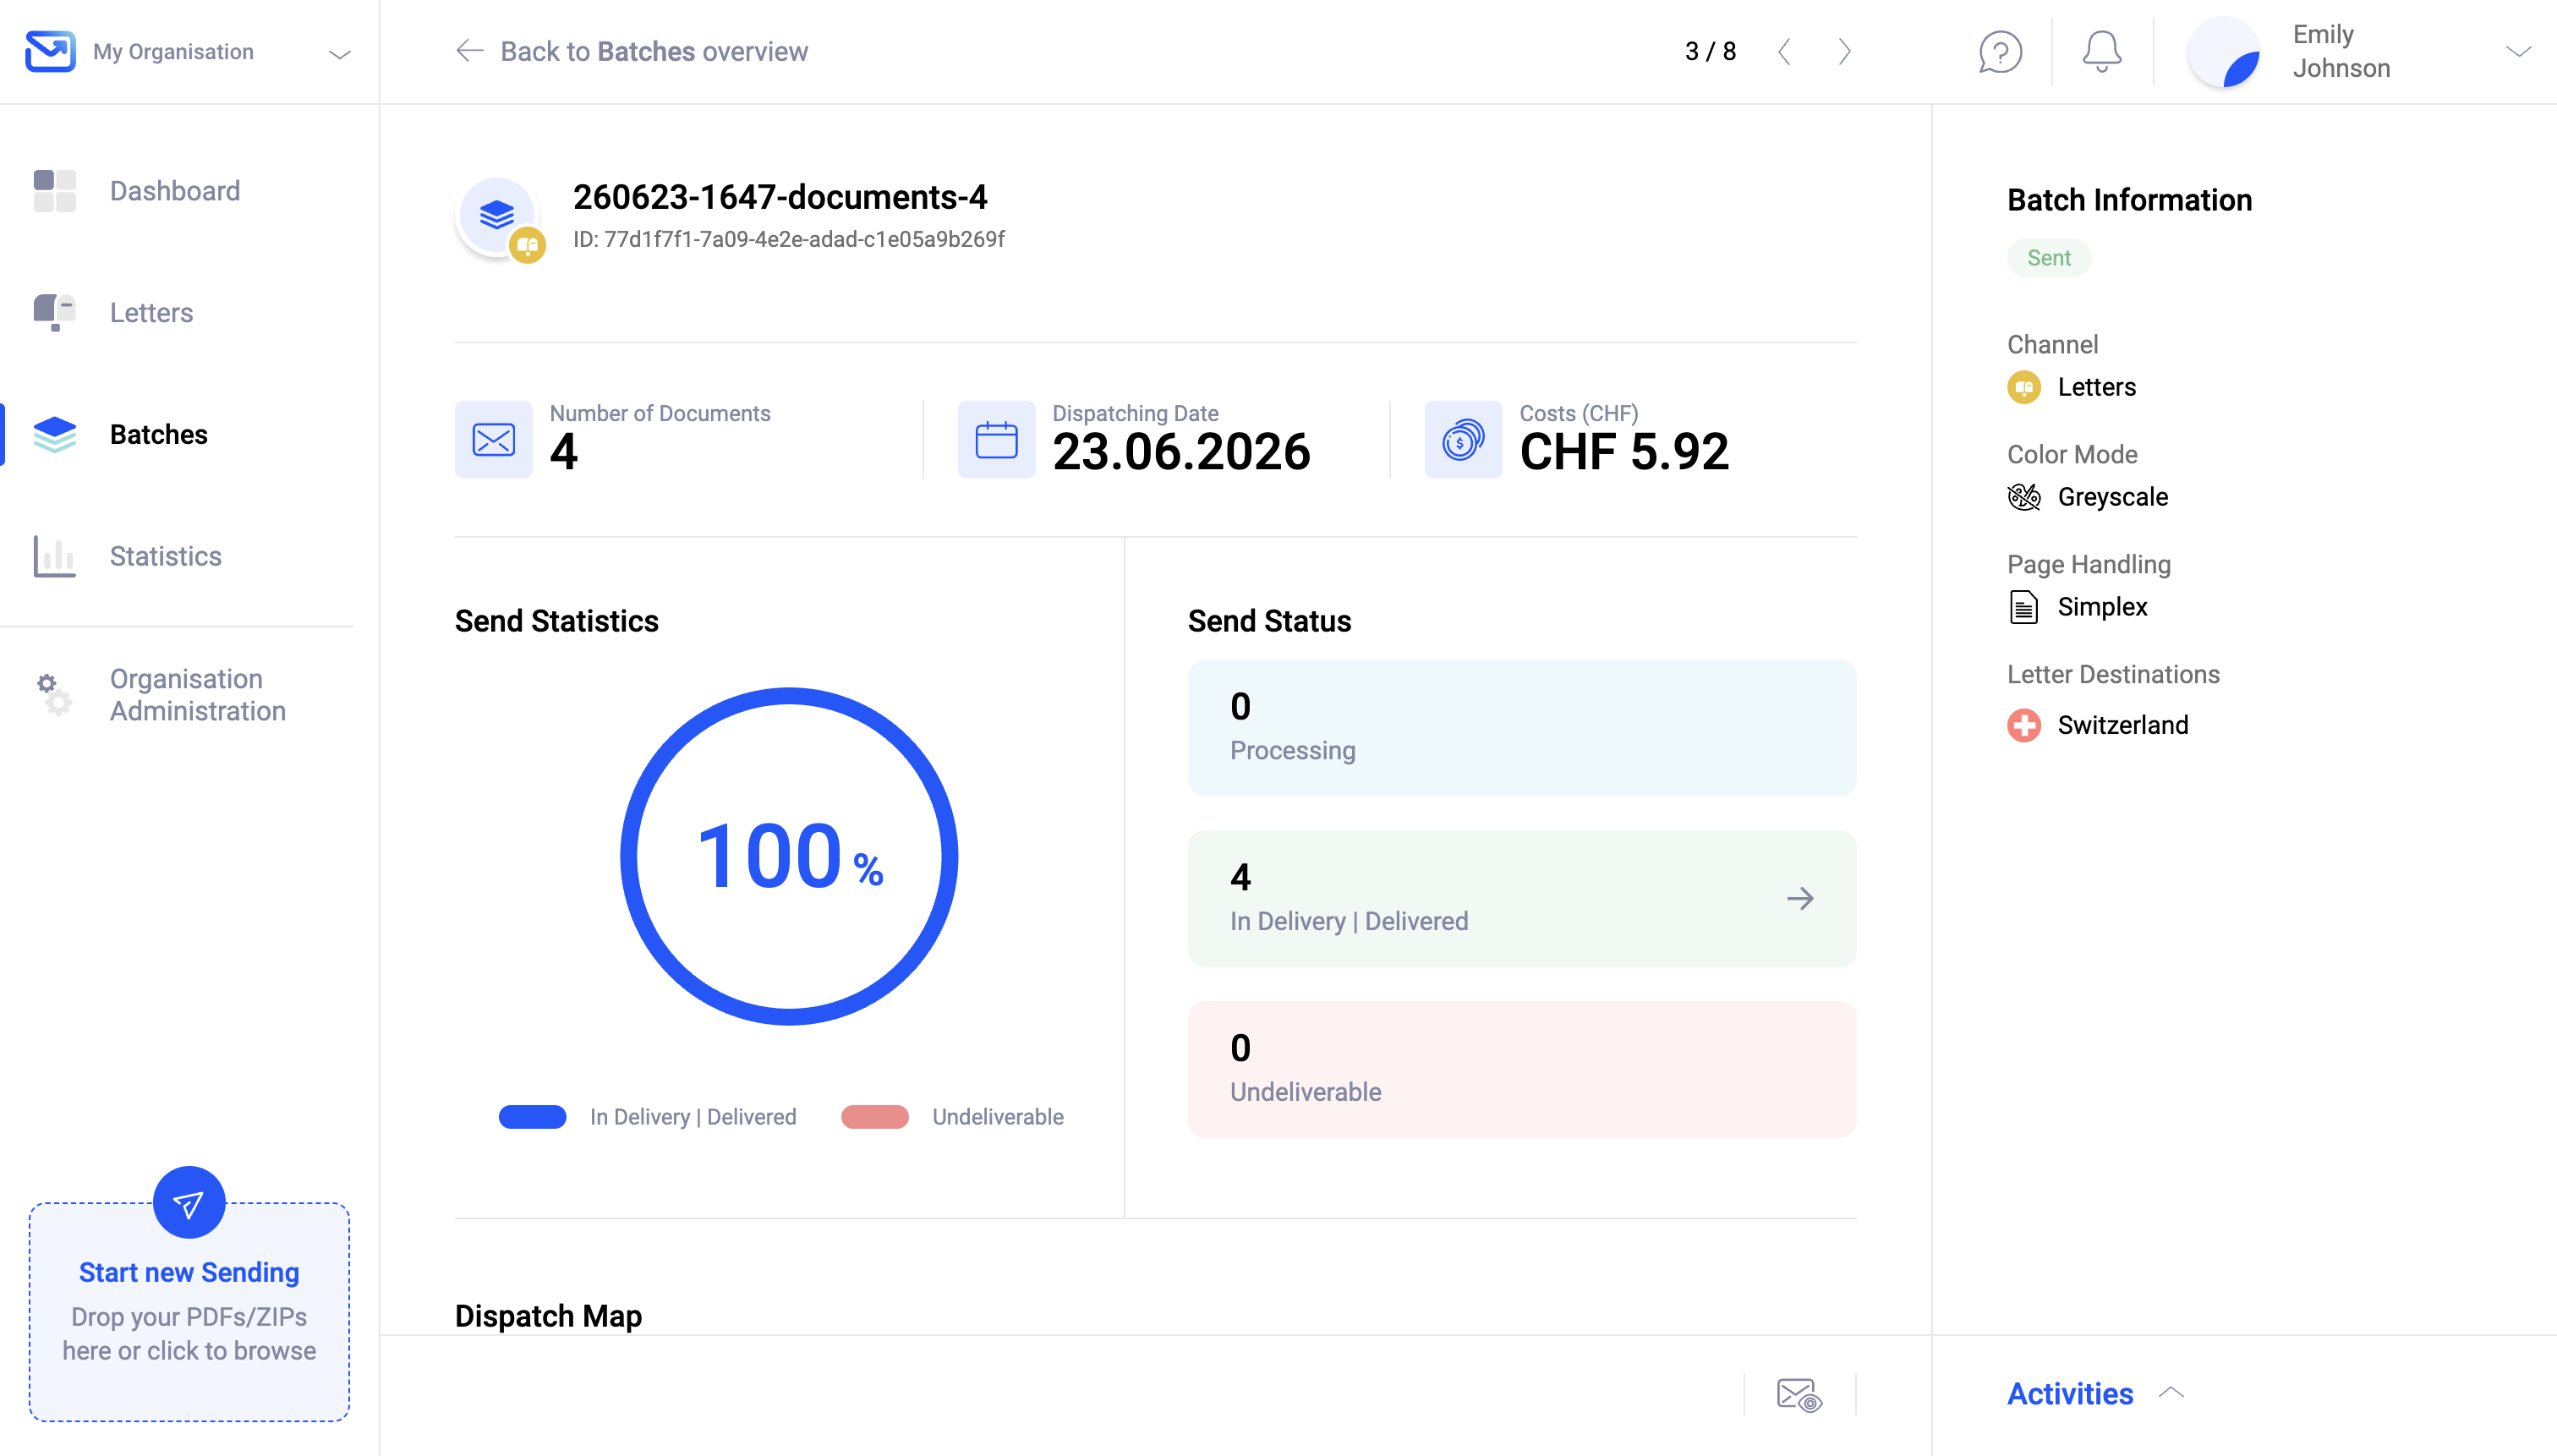Click the 23.06.2026 dispatching date
2557x1456 pixels.
1181,452
